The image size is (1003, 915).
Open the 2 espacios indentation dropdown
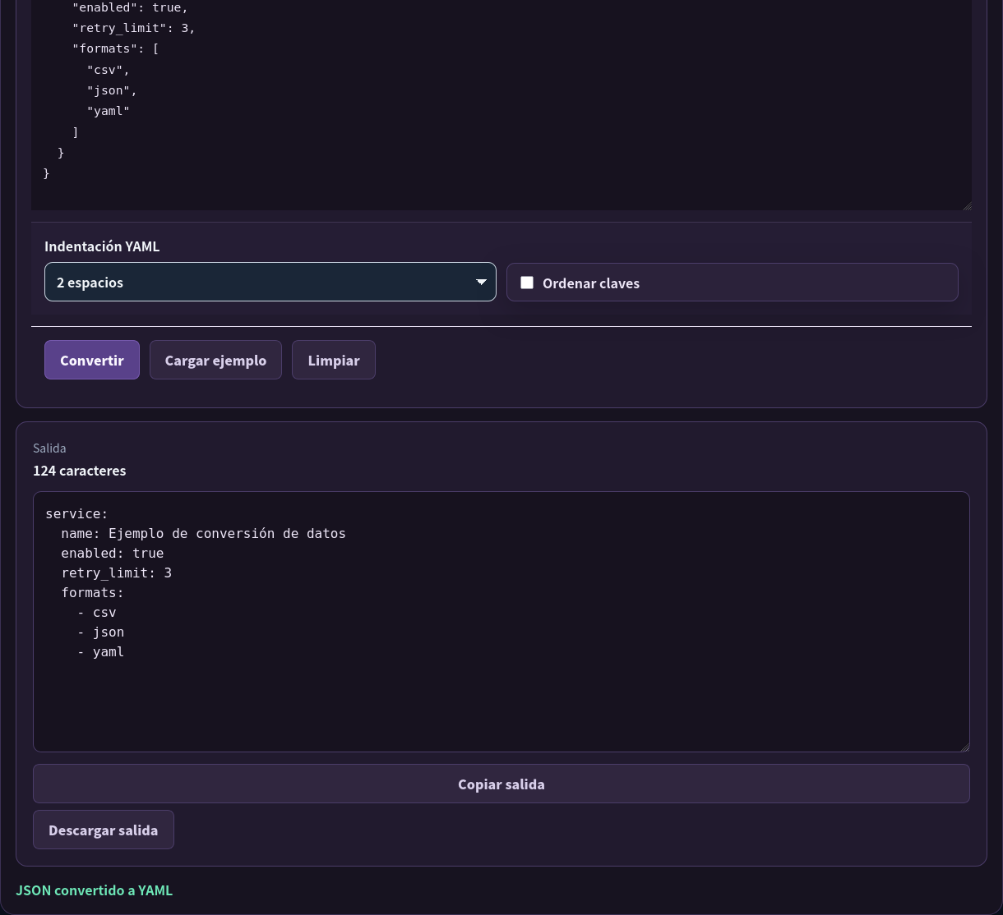(x=270, y=282)
